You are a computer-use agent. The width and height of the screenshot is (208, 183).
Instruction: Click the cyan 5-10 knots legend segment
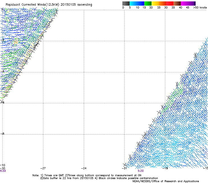(133, 3)
